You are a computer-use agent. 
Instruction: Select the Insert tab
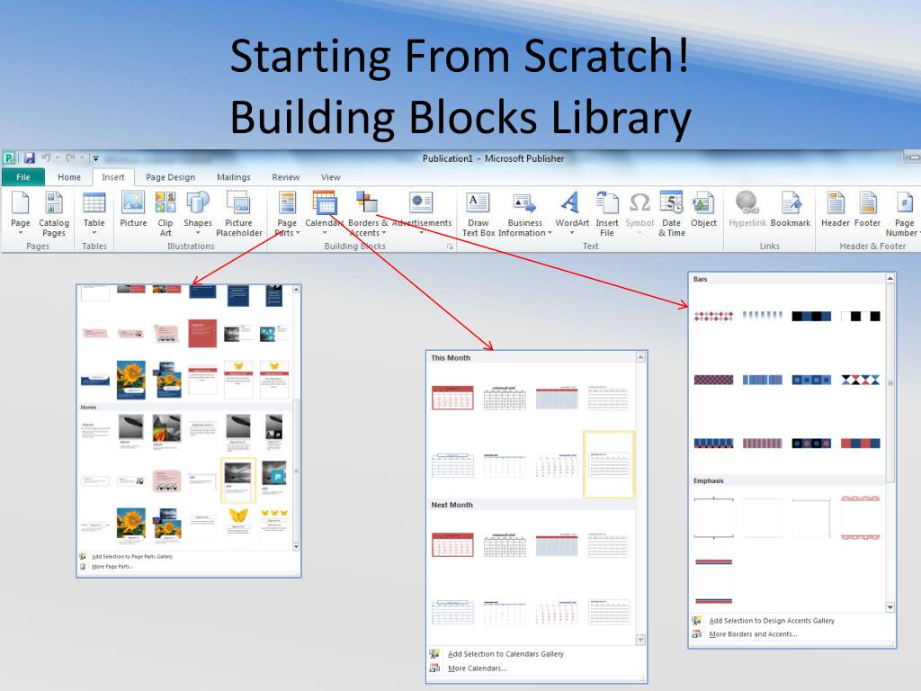tap(112, 177)
